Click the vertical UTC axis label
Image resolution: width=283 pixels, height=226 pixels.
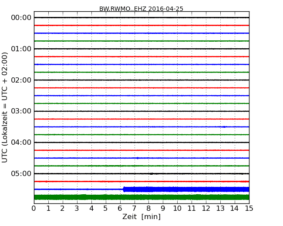click(5, 107)
